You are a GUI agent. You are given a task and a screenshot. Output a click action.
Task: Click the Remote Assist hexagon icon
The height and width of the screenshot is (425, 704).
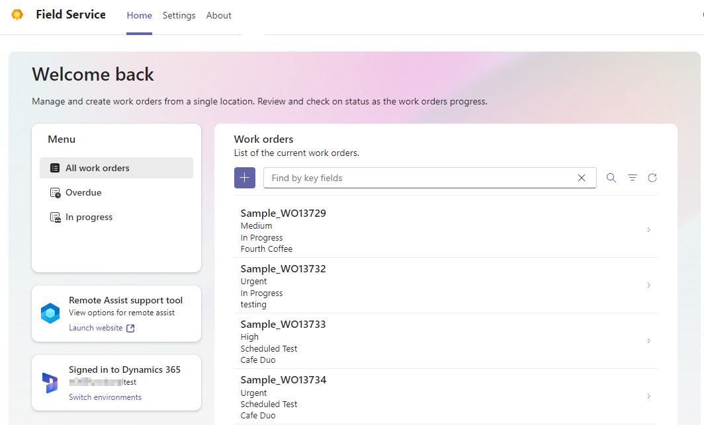coord(50,313)
